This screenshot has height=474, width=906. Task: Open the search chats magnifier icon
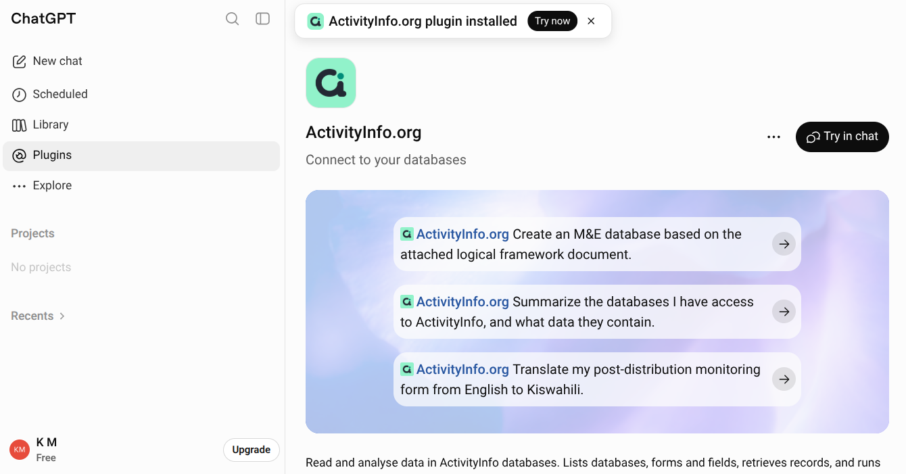pos(233,19)
